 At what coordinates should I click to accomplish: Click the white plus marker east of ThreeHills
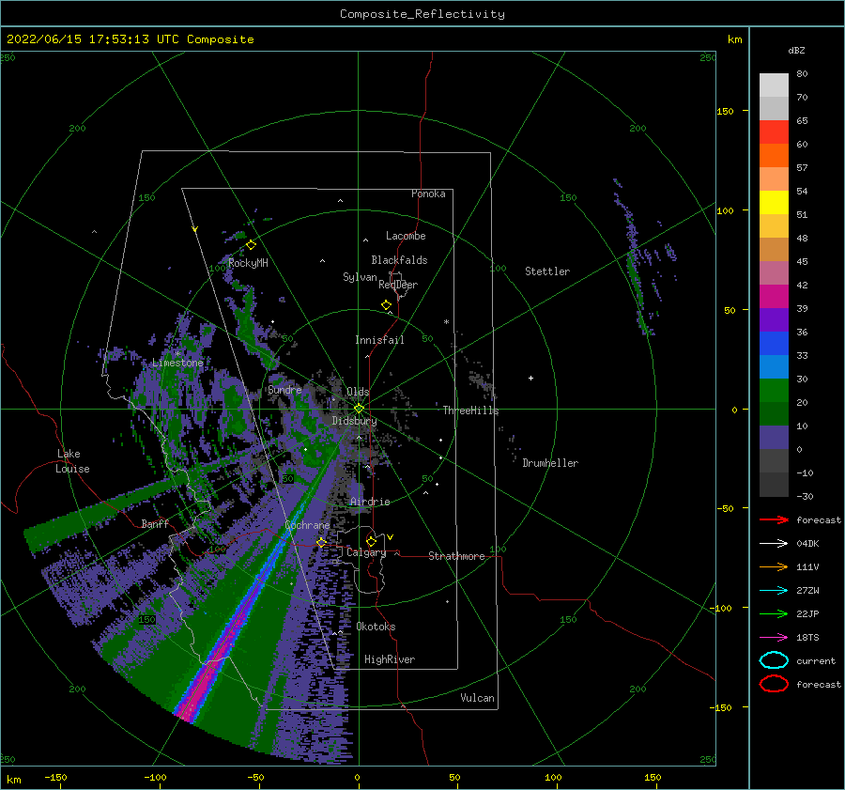[x=530, y=378]
